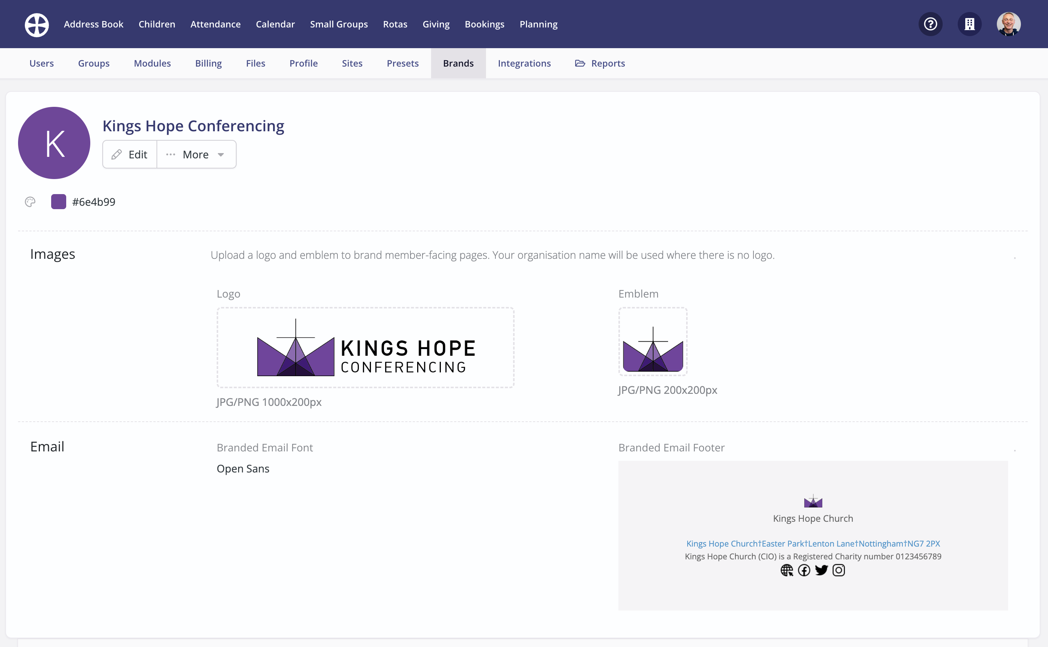This screenshot has height=647, width=1048.
Task: Click the palette icon beside colour code
Action: click(30, 202)
